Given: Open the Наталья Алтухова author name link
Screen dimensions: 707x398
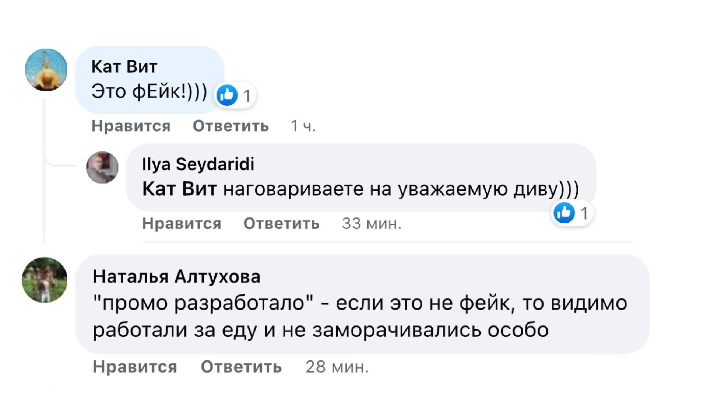Looking at the screenshot, I should 177,276.
